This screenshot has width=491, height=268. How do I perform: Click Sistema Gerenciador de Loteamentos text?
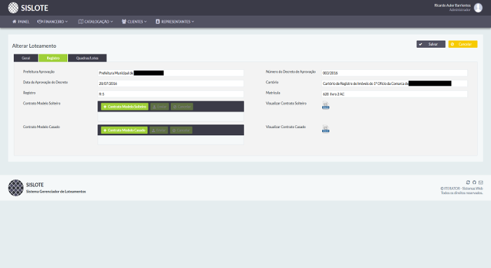tap(56, 192)
